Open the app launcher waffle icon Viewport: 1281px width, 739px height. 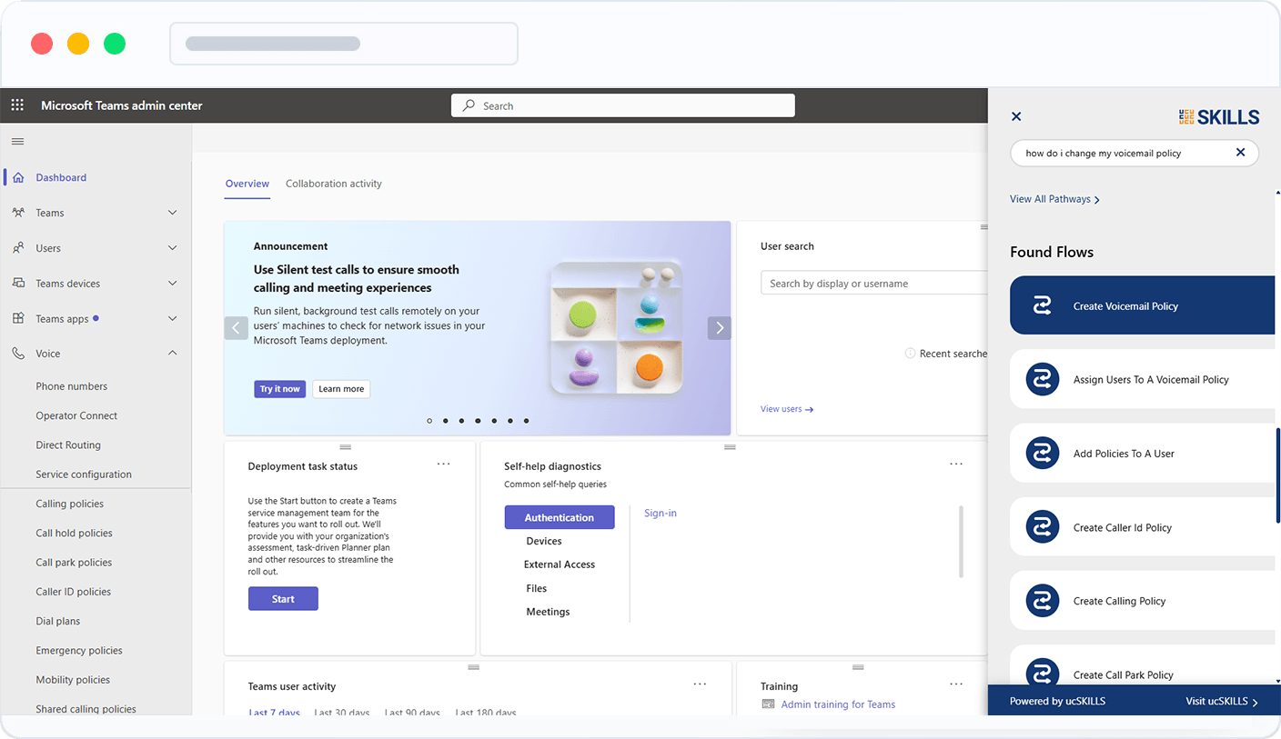(17, 105)
